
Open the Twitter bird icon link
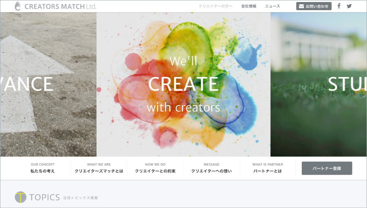point(349,6)
